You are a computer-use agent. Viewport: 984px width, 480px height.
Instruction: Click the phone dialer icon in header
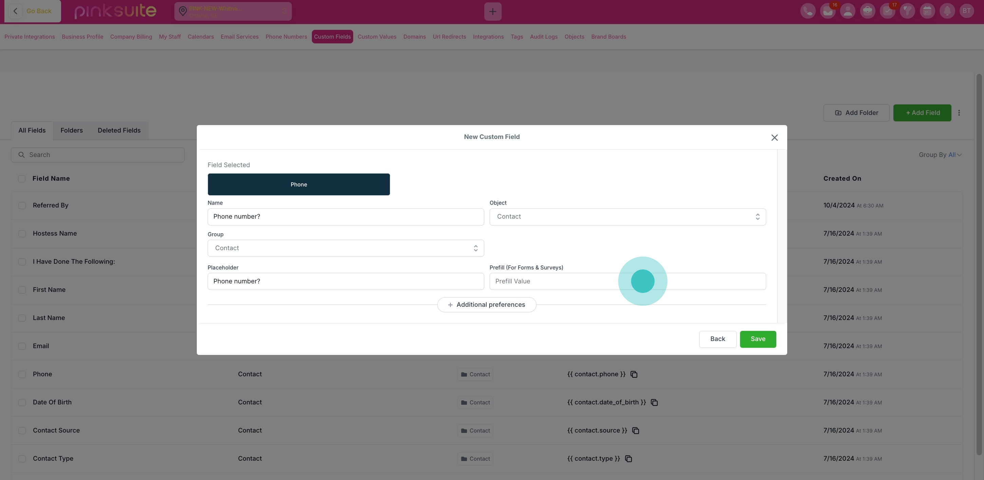(808, 11)
